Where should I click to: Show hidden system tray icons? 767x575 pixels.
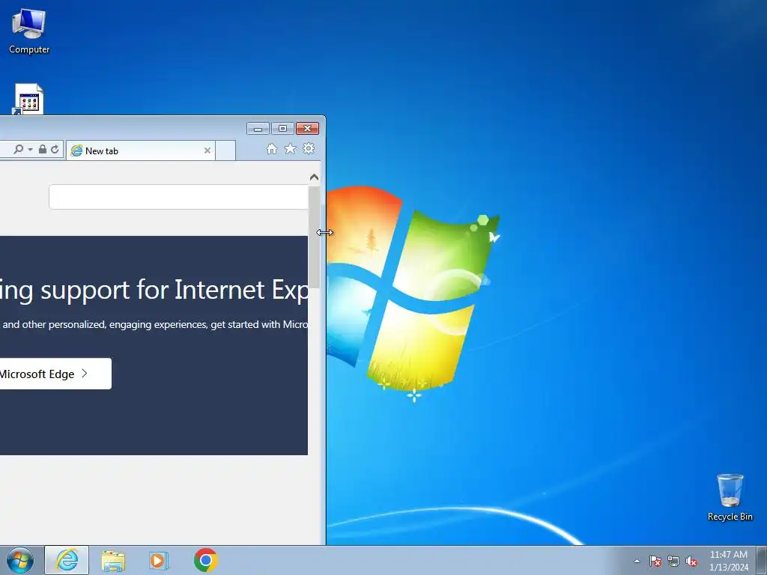pos(637,561)
